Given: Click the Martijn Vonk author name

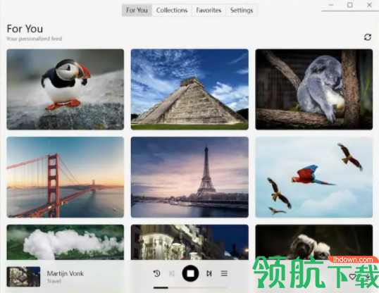Looking at the screenshot, I should 66,273.
